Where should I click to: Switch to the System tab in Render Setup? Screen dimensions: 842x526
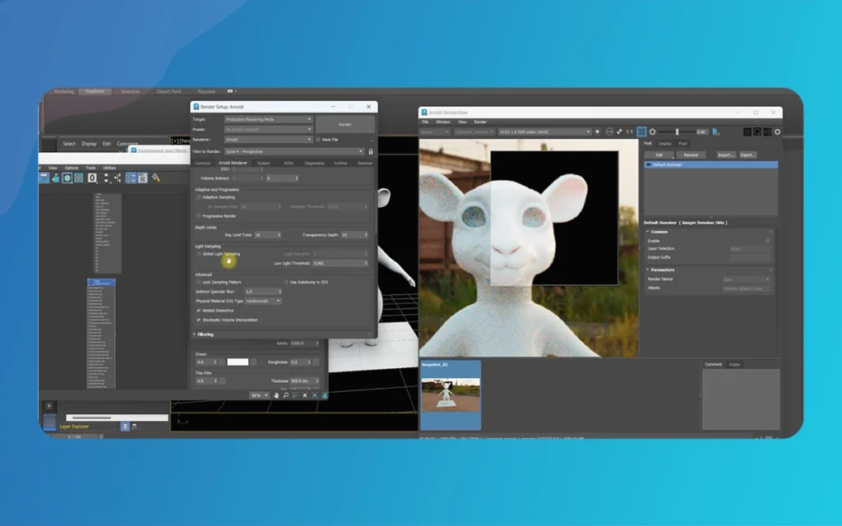[262, 163]
